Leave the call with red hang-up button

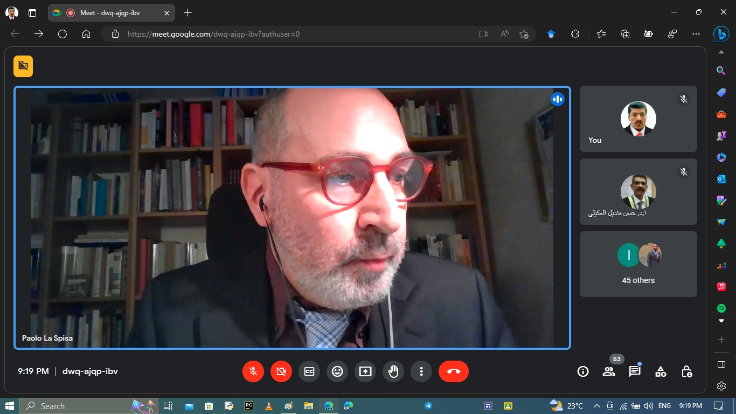click(453, 371)
